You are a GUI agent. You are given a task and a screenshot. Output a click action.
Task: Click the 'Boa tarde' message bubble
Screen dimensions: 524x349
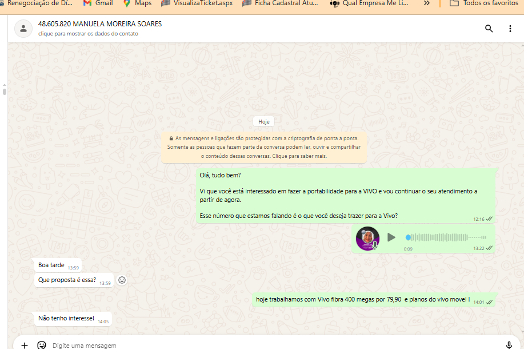coord(58,265)
